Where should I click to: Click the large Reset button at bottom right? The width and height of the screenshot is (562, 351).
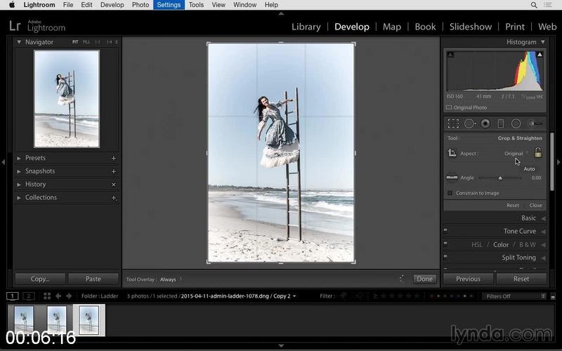tap(521, 279)
